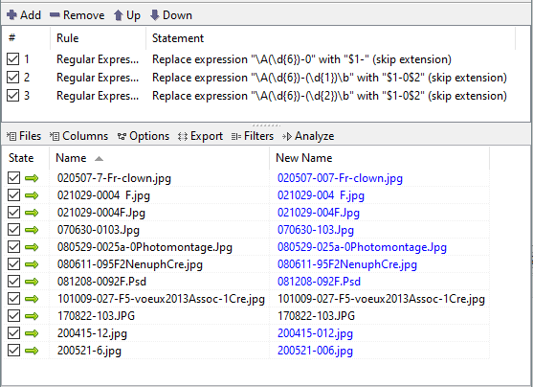Uncheck rule 3 checkbox
The height and width of the screenshot is (387, 533).
12,95
